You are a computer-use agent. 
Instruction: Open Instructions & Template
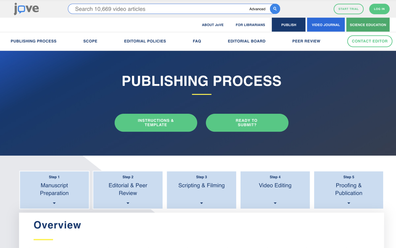(156, 123)
